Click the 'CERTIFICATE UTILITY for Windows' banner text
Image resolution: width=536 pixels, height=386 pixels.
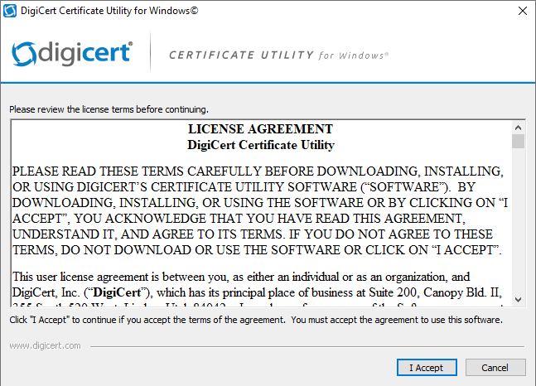tap(278, 55)
